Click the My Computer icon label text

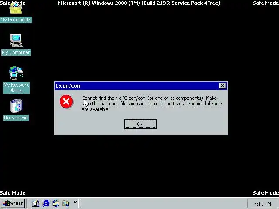point(16,52)
